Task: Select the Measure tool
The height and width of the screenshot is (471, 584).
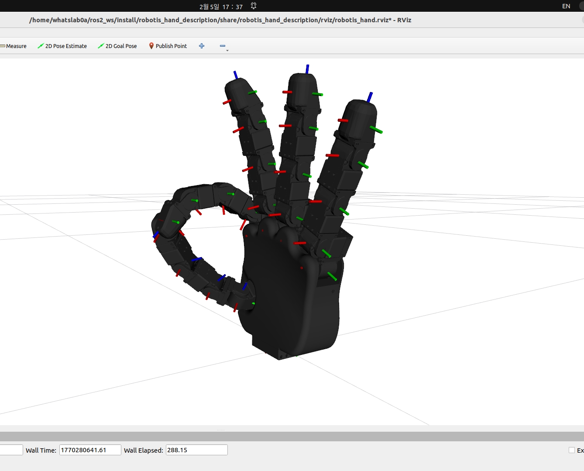Action: coord(14,46)
